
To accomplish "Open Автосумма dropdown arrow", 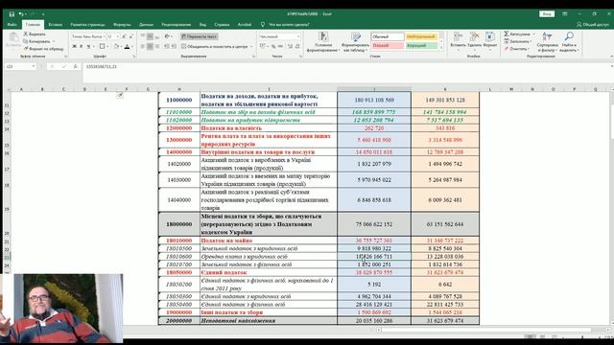I will (533, 34).
